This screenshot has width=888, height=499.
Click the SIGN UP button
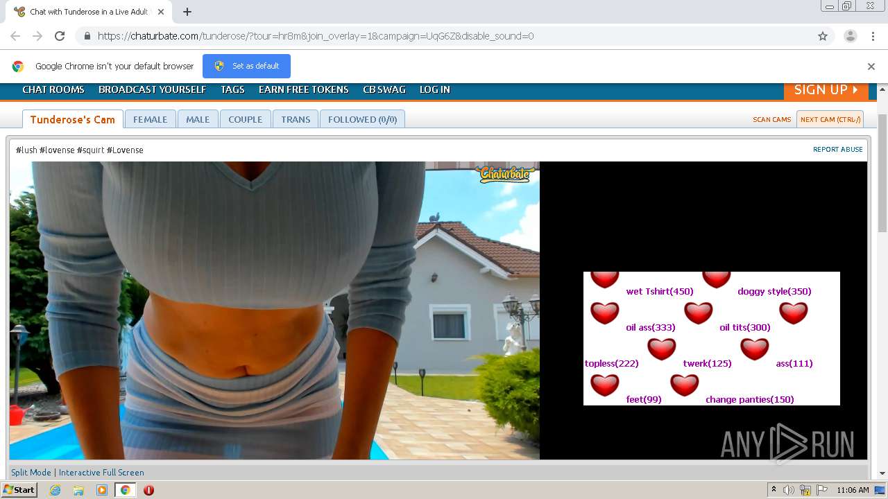(826, 91)
